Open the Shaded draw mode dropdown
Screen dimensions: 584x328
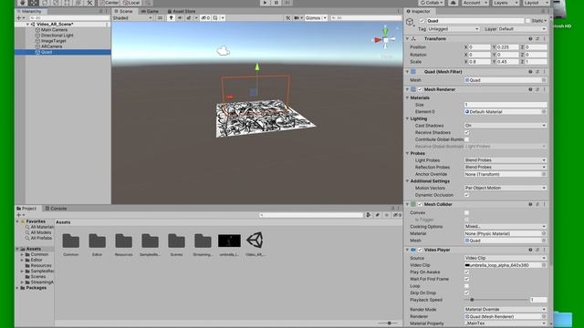pyautogui.click(x=132, y=18)
